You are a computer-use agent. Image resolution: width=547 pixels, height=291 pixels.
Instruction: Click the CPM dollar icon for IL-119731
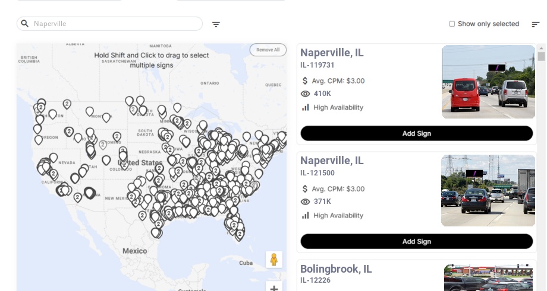click(306, 81)
